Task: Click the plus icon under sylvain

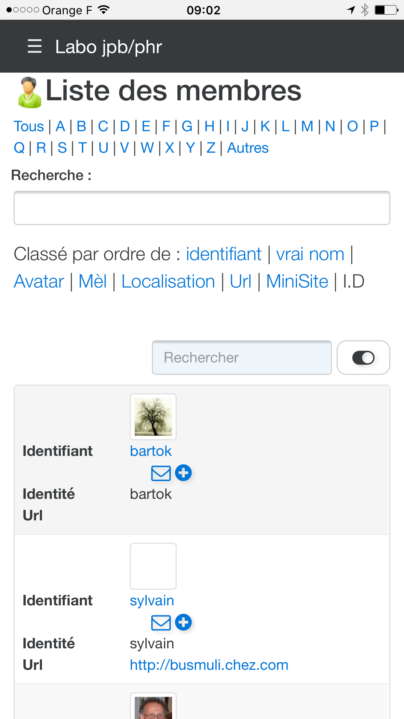Action: point(183,622)
